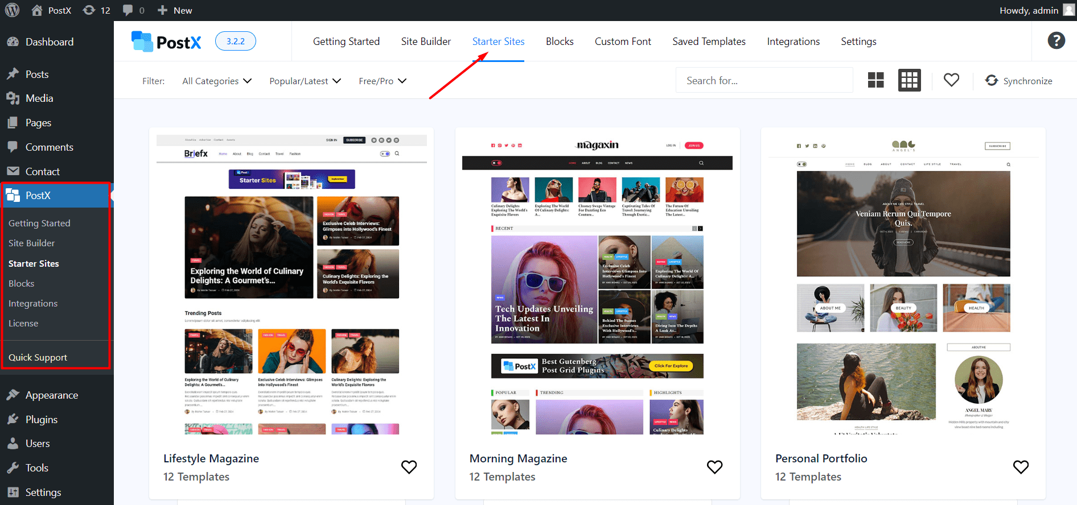Switch to the Custom Font tab
This screenshot has width=1077, height=505.
(623, 42)
